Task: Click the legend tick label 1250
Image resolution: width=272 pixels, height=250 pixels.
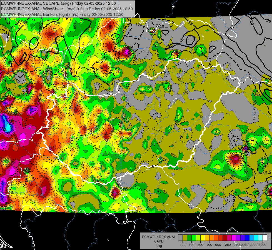Action: (227, 245)
